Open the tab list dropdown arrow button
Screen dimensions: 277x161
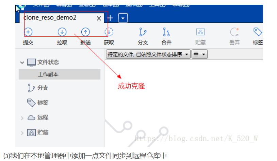pyautogui.click(x=123, y=18)
